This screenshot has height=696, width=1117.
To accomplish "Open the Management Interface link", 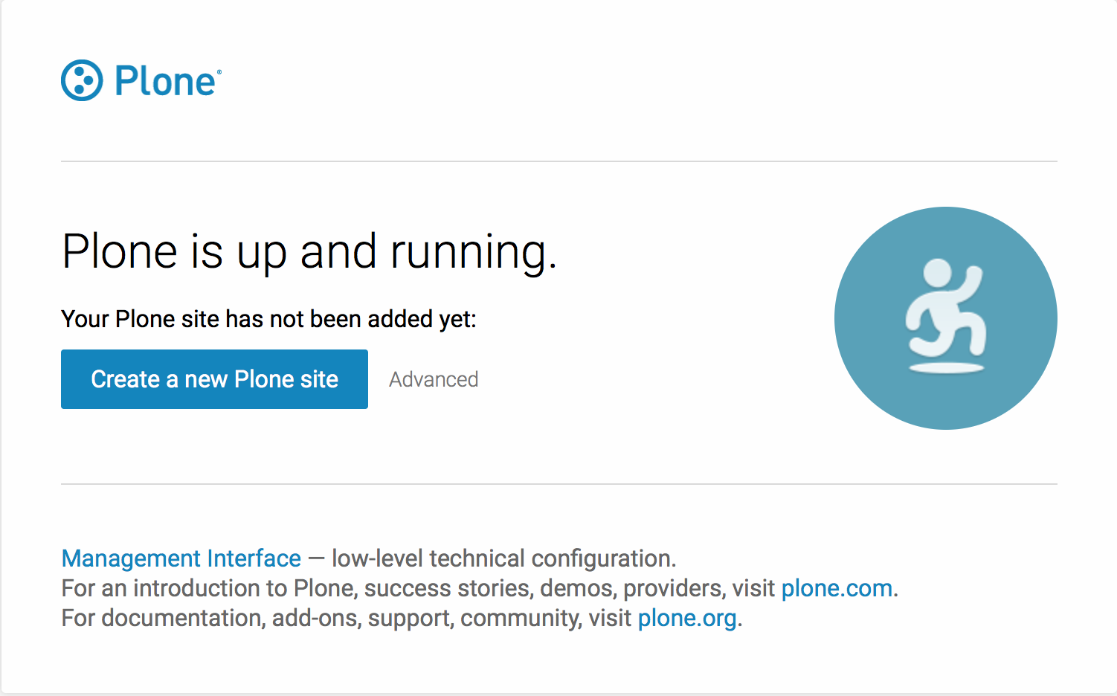I will point(181,558).
